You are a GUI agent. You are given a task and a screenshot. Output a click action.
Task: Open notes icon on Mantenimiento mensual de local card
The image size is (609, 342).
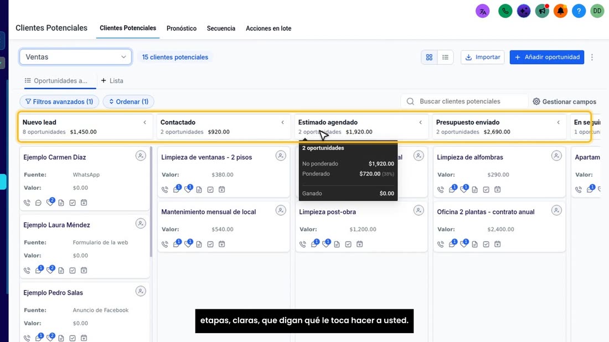coord(199,244)
